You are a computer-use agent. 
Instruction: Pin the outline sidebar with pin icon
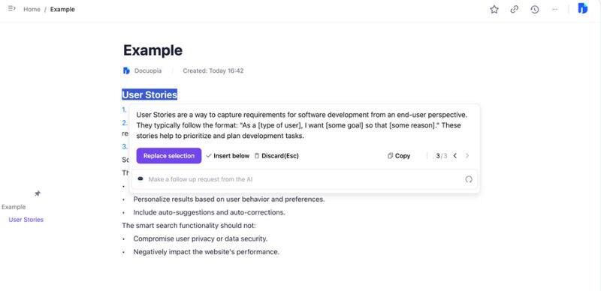(37, 193)
